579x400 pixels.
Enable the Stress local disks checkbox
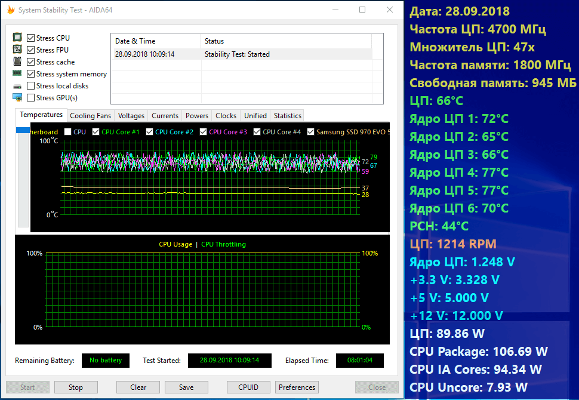point(31,86)
